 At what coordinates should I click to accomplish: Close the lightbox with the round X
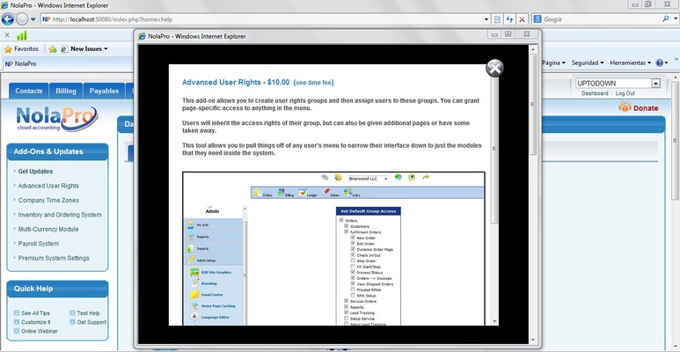point(494,68)
